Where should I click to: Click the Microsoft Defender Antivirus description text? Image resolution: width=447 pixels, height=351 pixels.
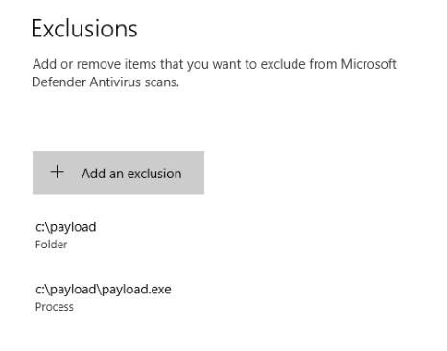pyautogui.click(x=214, y=73)
